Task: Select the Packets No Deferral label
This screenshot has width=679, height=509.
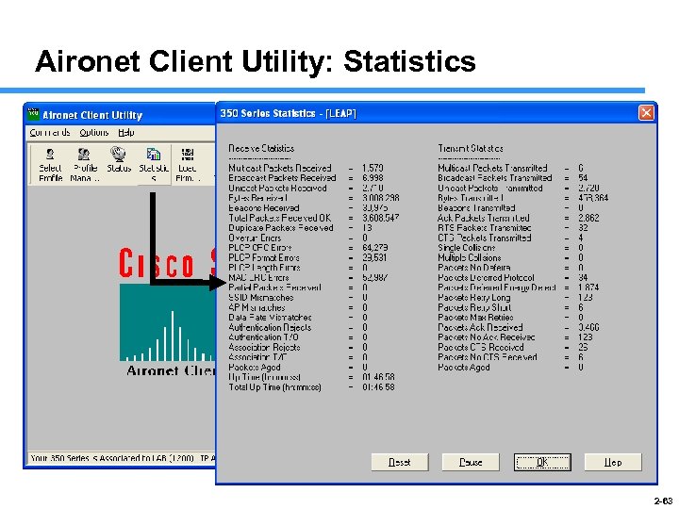Action: 473,268
